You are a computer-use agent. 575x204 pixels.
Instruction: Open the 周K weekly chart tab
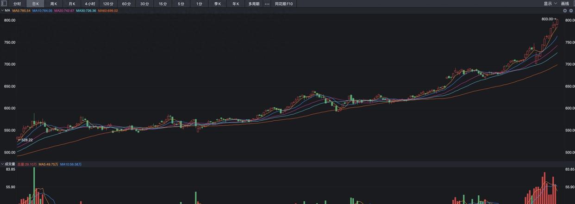(x=54, y=4)
